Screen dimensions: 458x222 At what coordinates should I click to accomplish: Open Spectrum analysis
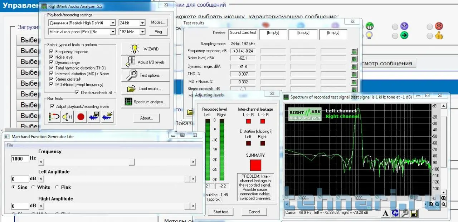coord(146,102)
